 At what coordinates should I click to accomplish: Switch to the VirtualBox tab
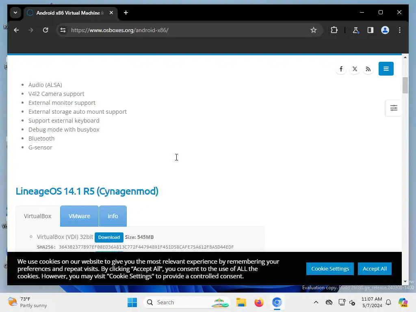pos(38,216)
